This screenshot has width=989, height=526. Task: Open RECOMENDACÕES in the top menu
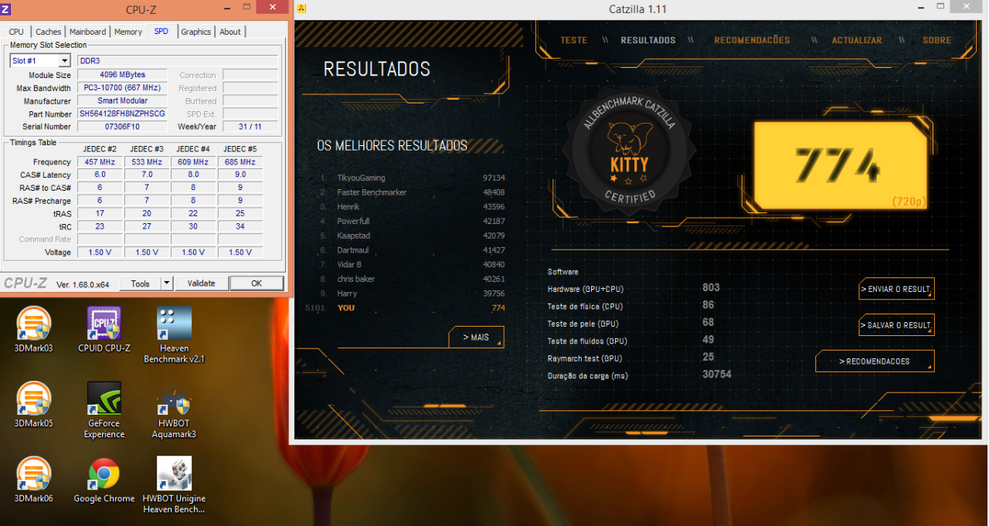(x=752, y=40)
